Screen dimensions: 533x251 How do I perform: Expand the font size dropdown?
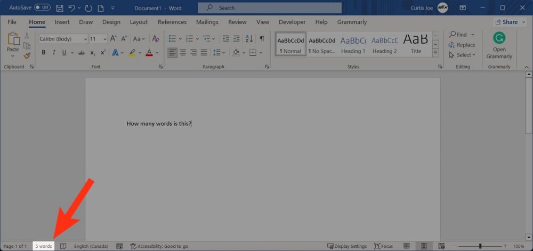click(105, 39)
